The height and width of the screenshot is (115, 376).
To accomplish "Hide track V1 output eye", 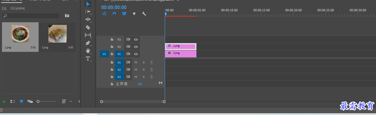I will (x=135, y=54).
